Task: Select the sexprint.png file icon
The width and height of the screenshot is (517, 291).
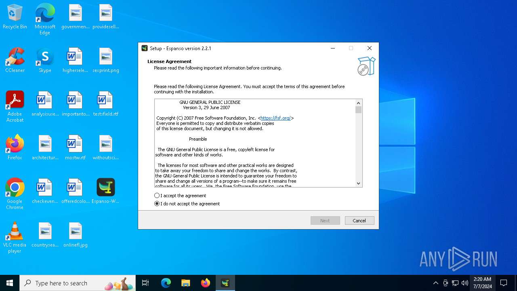Action: (x=106, y=61)
